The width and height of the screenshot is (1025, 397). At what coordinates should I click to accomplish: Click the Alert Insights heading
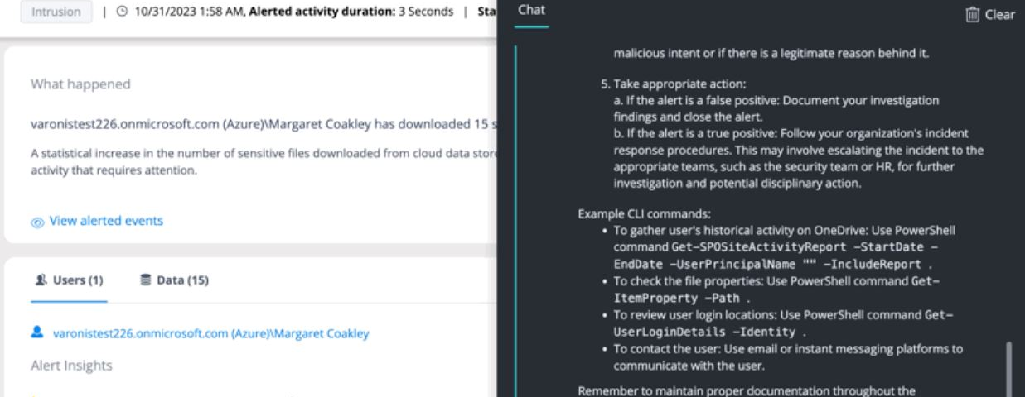click(x=71, y=365)
